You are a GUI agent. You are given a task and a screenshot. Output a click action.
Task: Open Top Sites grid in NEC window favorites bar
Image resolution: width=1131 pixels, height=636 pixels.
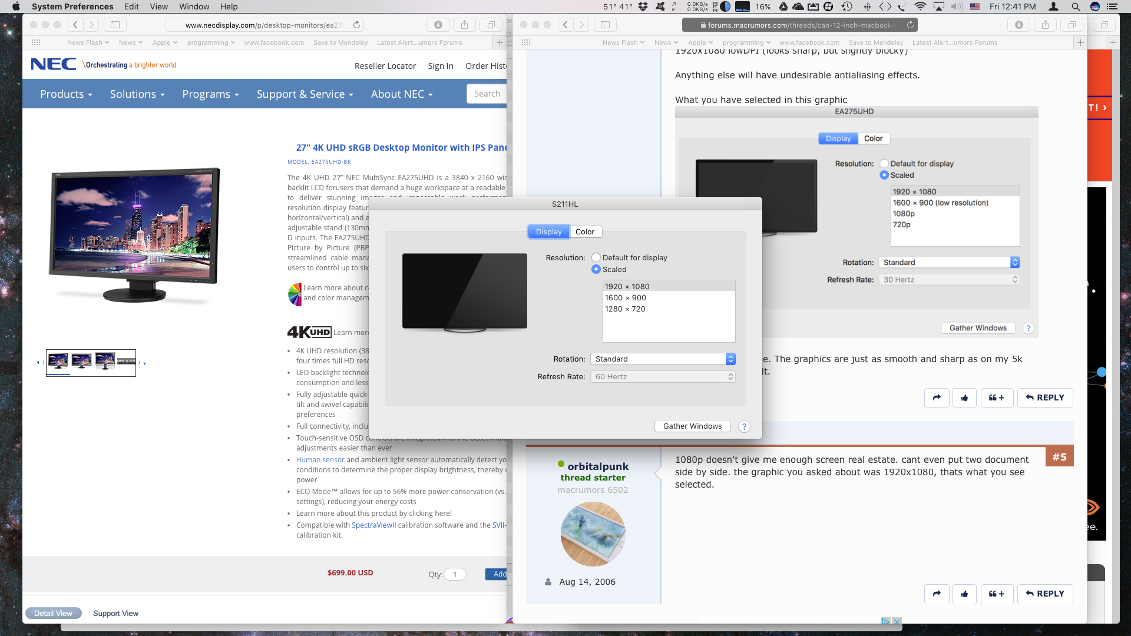[x=36, y=42]
